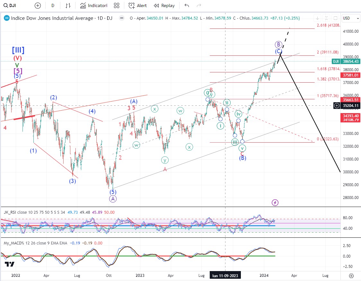Select the blue (1) wave label

(x=33, y=151)
